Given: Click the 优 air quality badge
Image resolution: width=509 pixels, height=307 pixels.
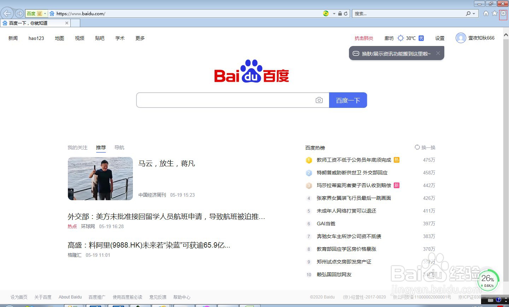Looking at the screenshot, I should click(421, 38).
